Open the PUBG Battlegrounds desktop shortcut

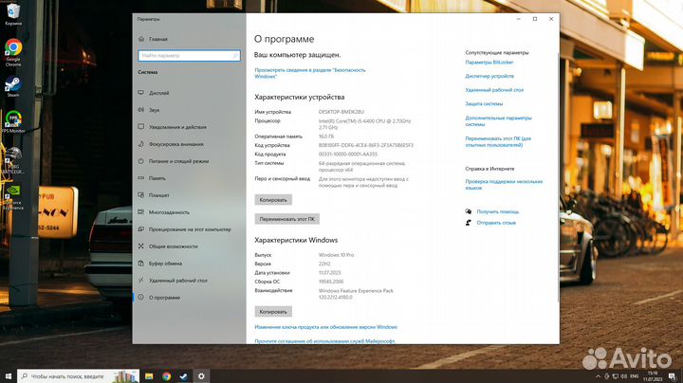(13, 160)
